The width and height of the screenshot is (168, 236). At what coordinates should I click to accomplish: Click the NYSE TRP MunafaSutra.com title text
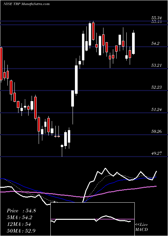[27, 4]
